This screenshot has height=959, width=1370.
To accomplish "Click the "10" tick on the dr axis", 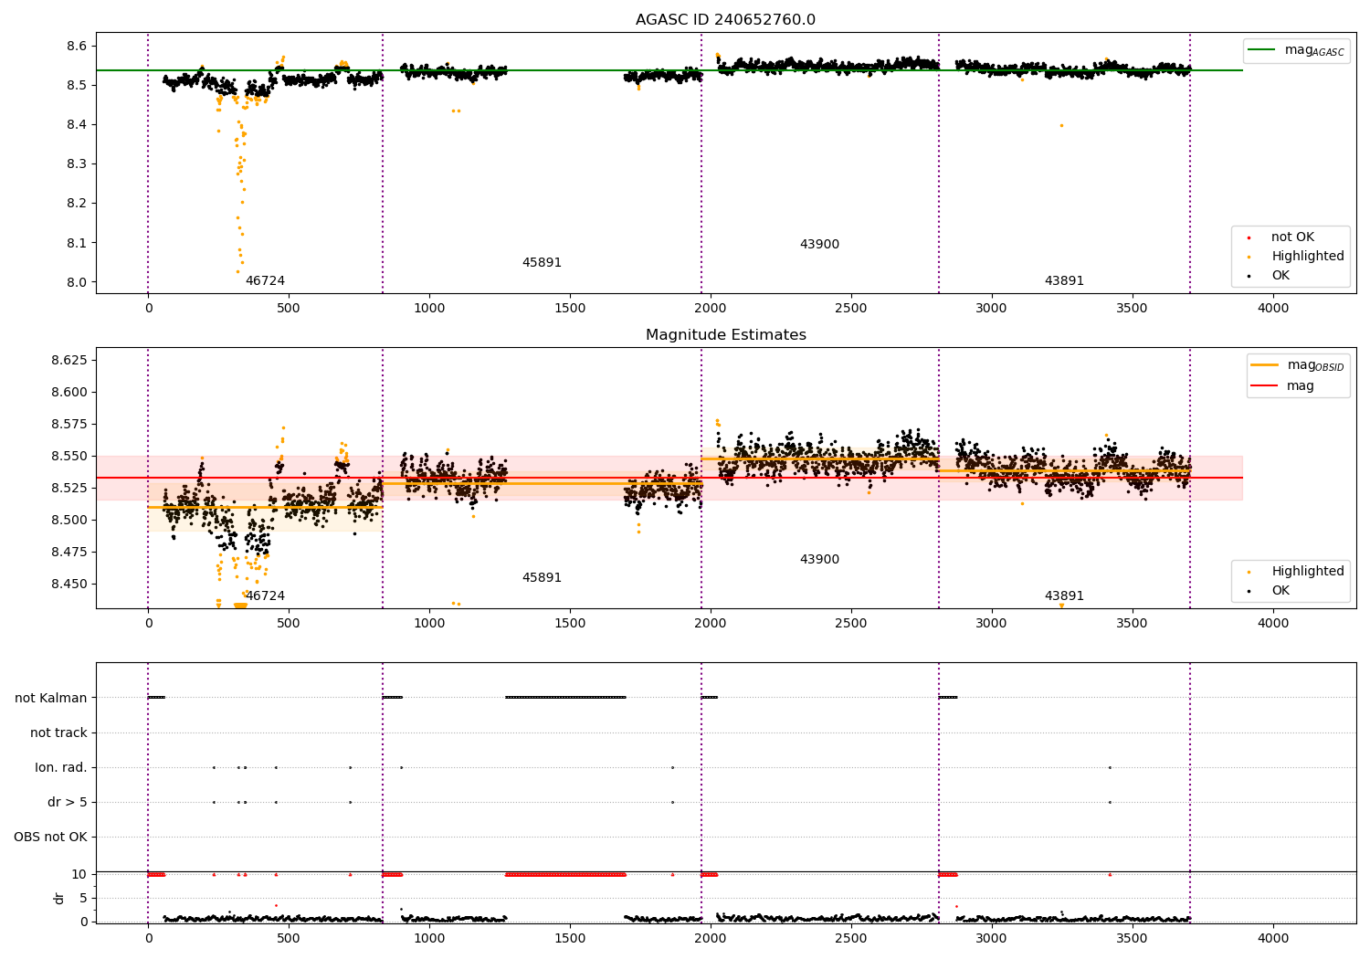I will (79, 874).
